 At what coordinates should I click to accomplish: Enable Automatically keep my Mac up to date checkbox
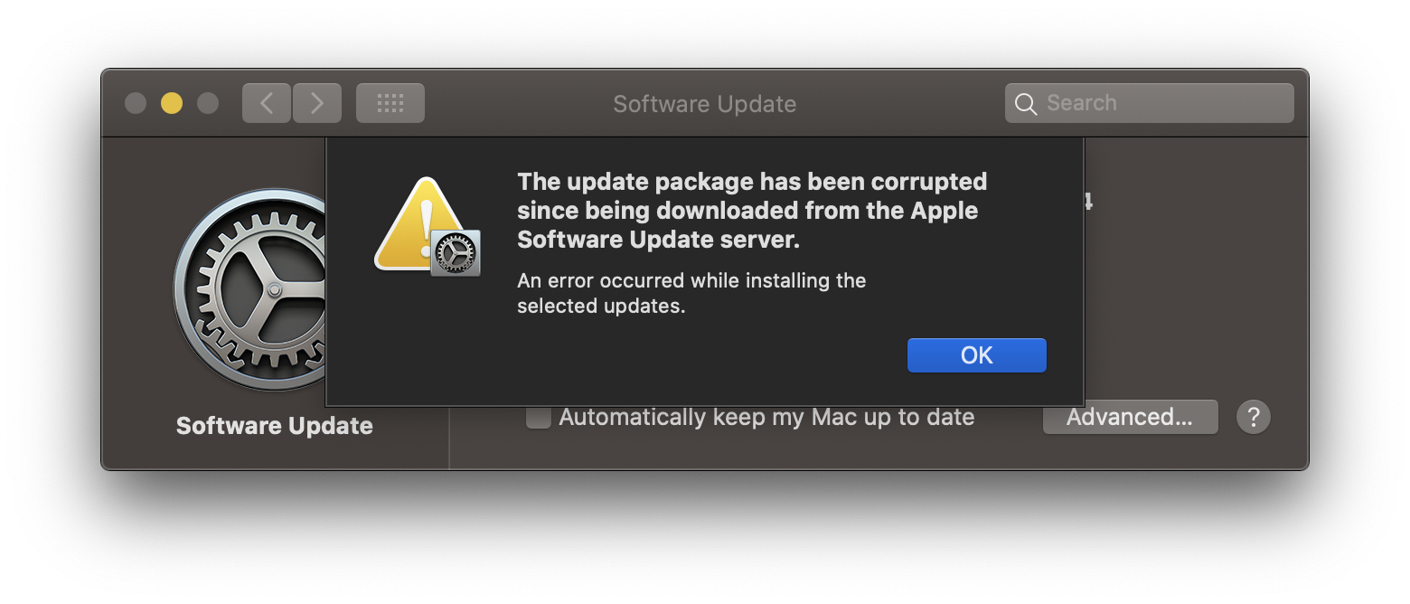(539, 417)
